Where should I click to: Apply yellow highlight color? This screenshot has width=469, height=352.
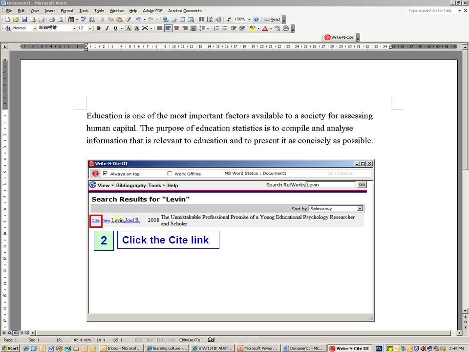(x=252, y=28)
